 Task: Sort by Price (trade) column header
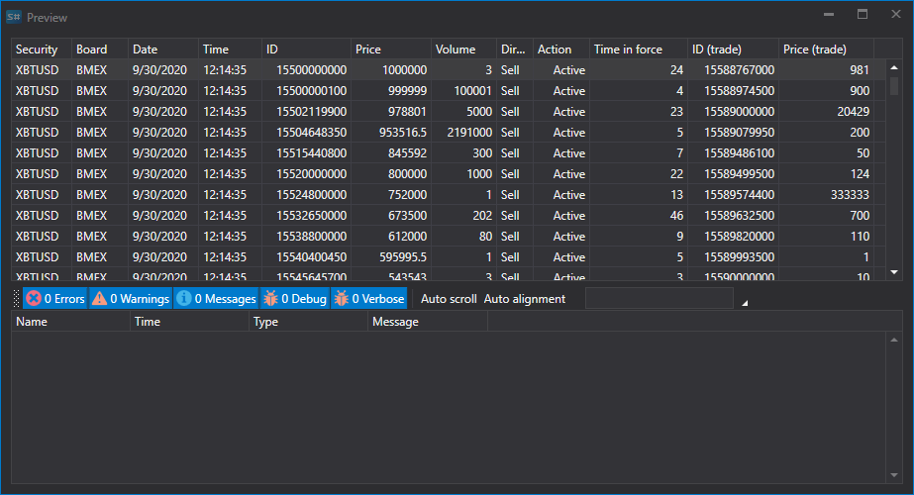click(827, 49)
